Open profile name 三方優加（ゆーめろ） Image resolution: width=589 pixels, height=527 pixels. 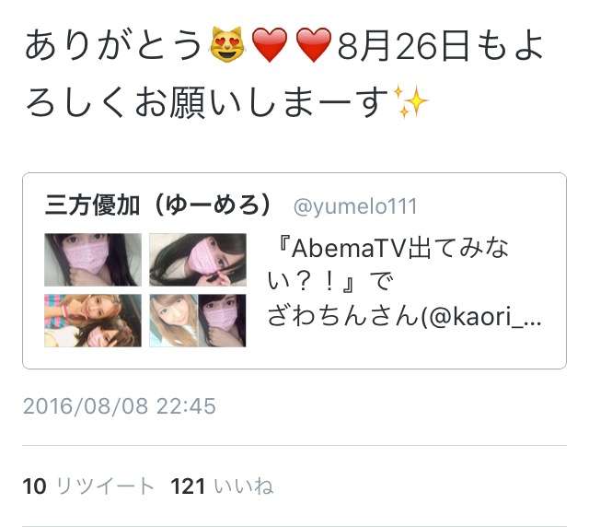[x=158, y=205]
